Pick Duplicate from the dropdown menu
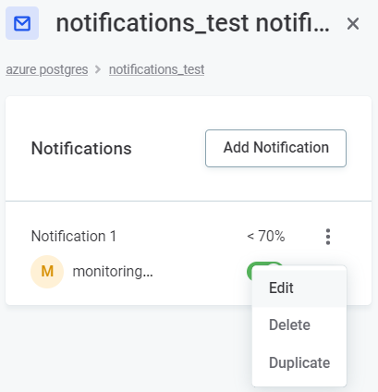The width and height of the screenshot is (378, 392). click(x=299, y=362)
